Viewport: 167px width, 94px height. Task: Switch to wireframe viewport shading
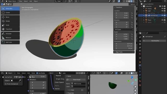[x=127, y=1]
